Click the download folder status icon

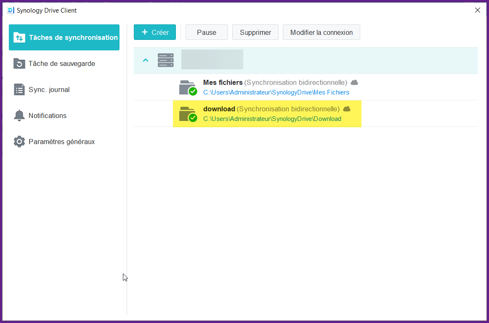point(188,114)
